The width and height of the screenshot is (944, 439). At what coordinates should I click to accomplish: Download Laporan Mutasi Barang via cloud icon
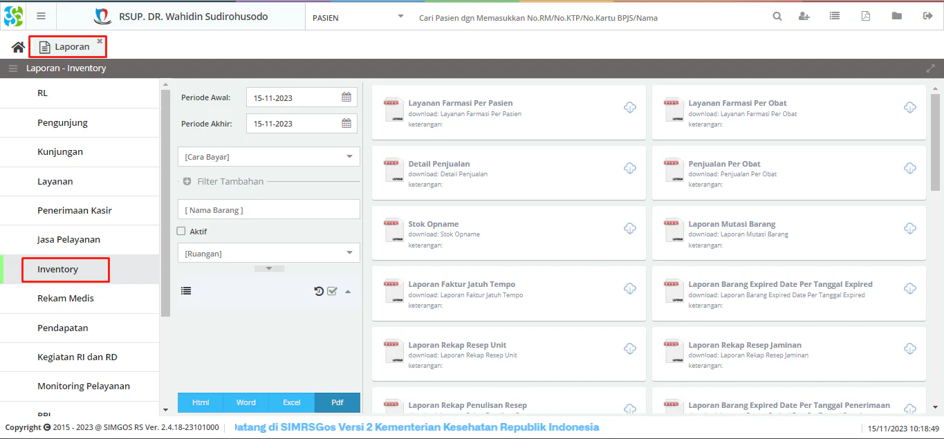pos(910,228)
